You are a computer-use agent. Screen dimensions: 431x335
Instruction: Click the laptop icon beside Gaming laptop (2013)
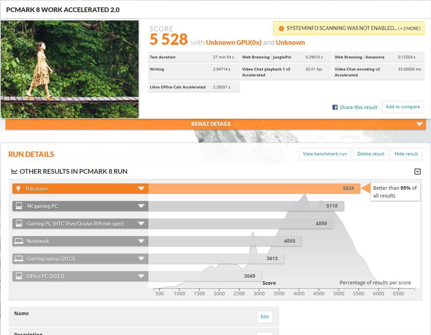18,259
